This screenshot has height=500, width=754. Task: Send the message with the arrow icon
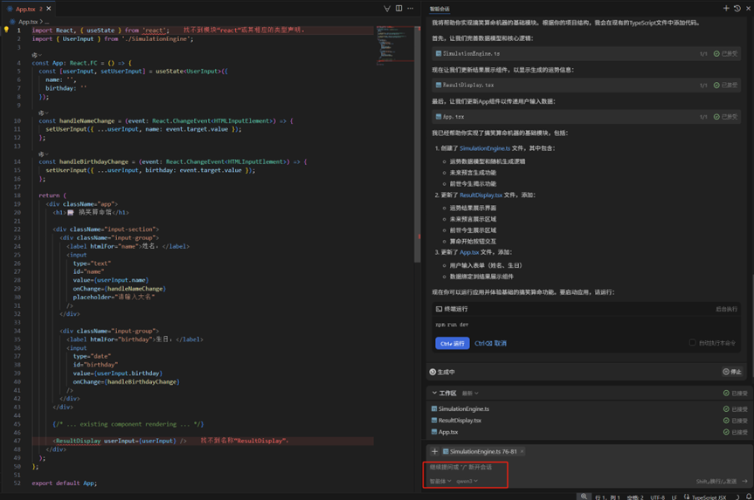click(x=744, y=481)
